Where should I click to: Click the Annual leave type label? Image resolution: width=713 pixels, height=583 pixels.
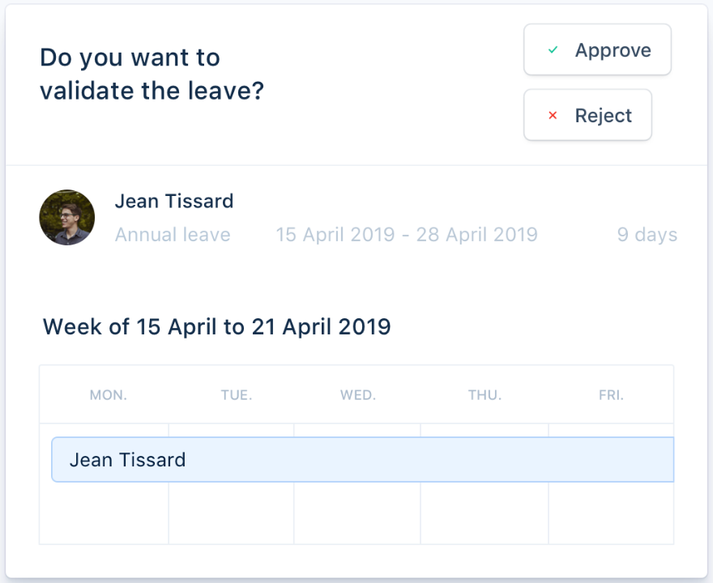tap(173, 235)
